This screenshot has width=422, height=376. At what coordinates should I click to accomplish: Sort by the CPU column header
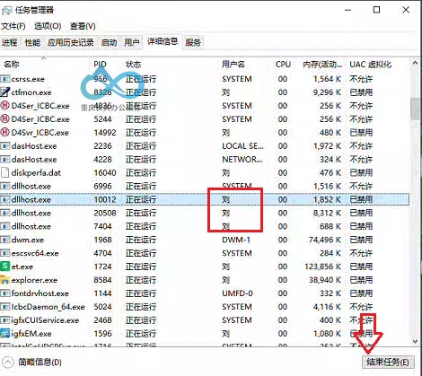pyautogui.click(x=283, y=64)
